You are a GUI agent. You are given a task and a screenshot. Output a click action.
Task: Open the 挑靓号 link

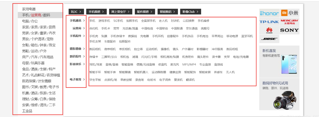(205, 28)
